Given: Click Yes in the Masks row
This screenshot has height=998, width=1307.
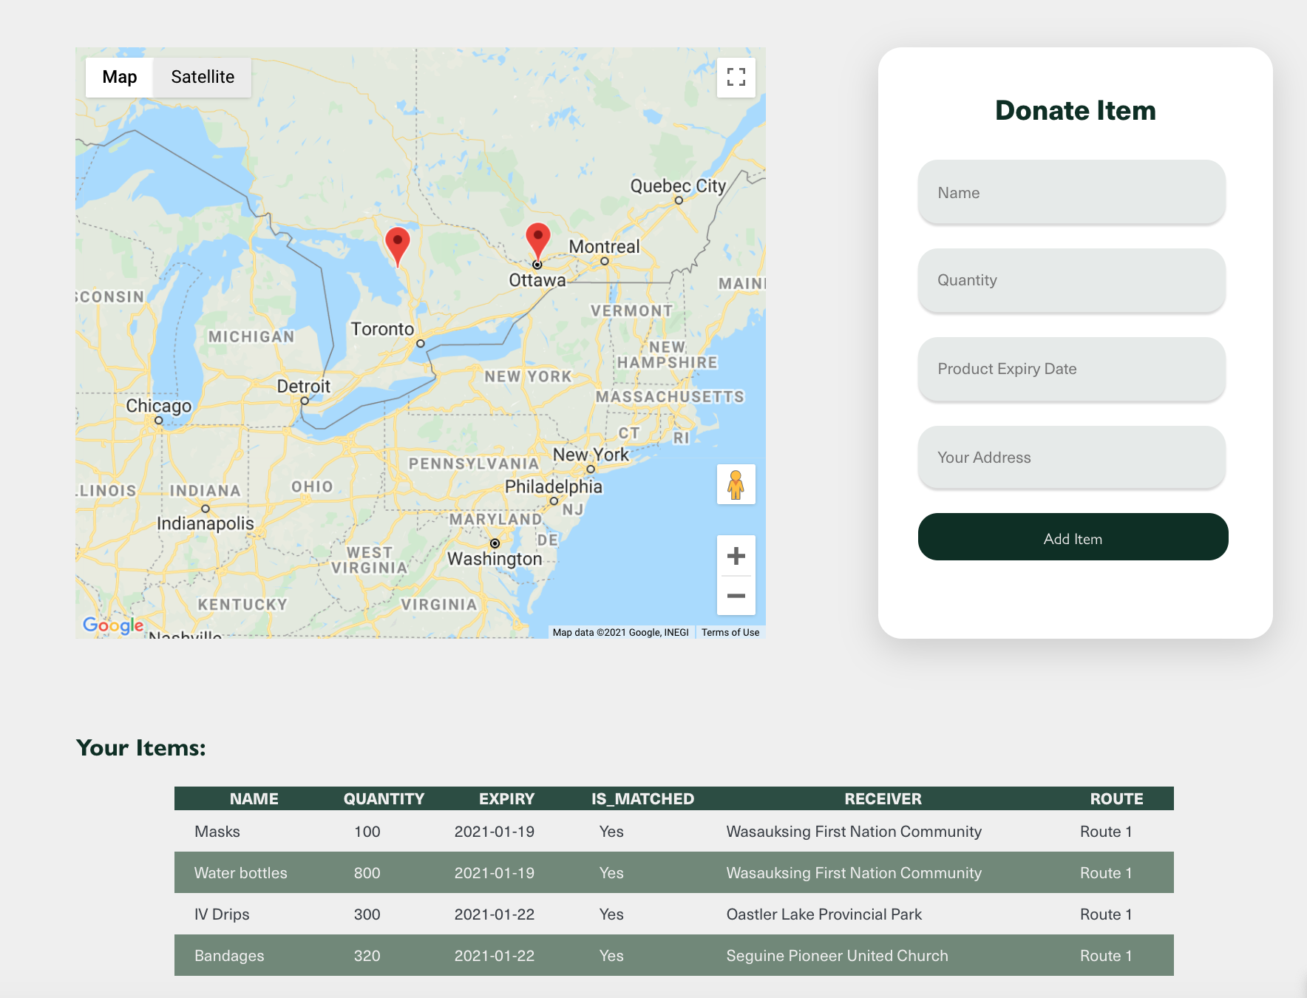Looking at the screenshot, I should coord(611,832).
